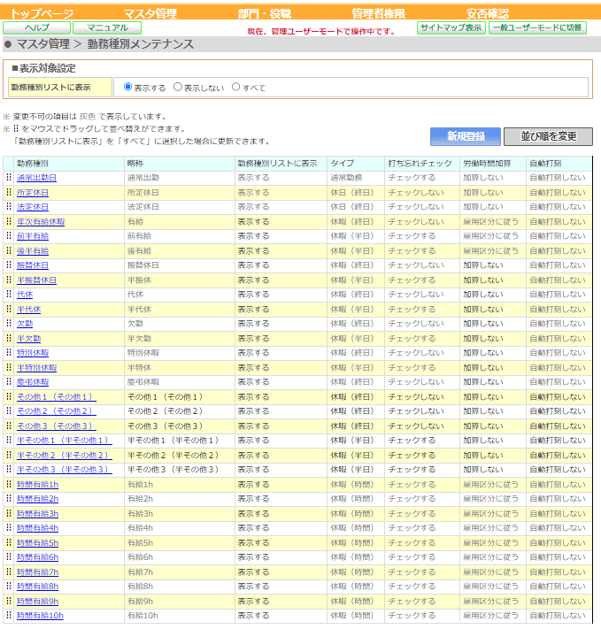Click the drag handle beside 慶弔休暇 row
This screenshot has height=629, width=601.
9,381
